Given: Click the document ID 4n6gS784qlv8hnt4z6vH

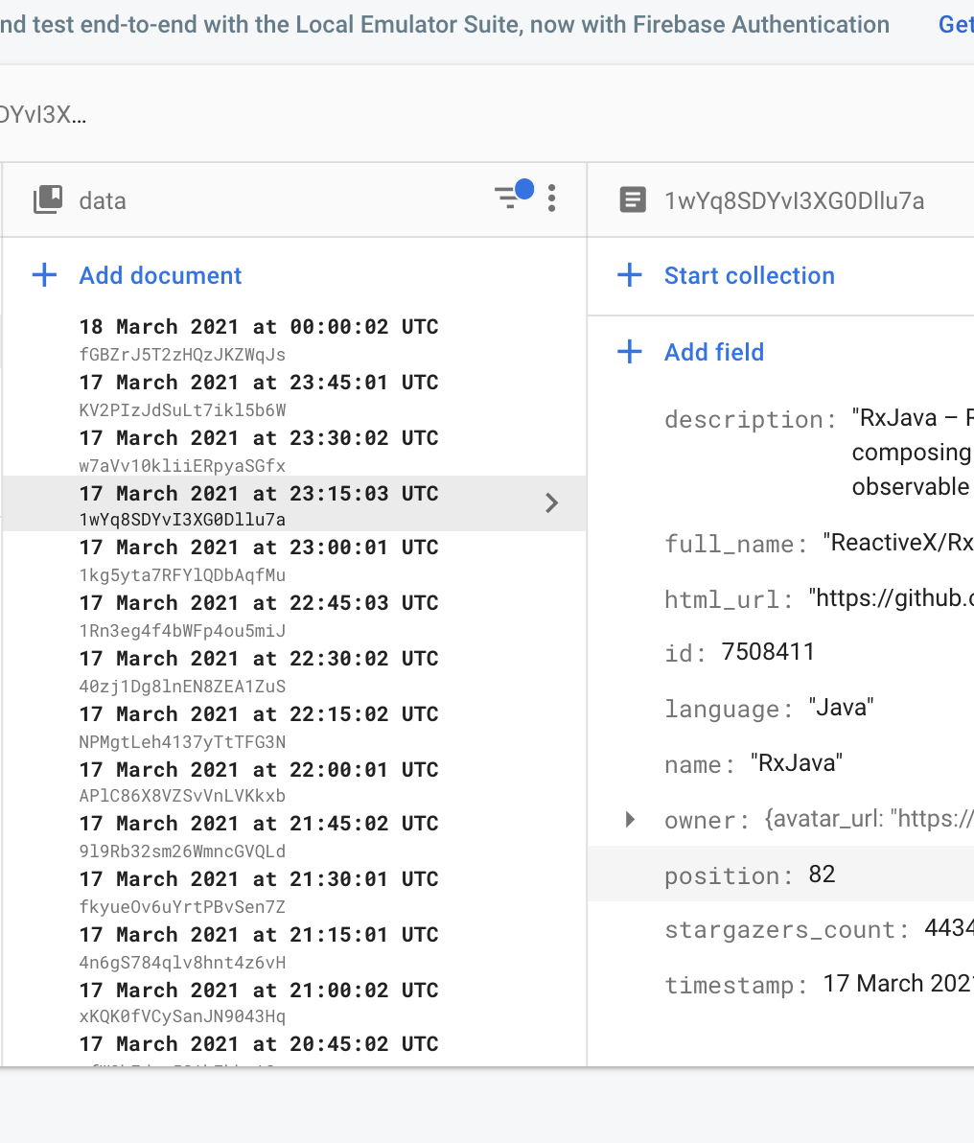Looking at the screenshot, I should tap(182, 962).
